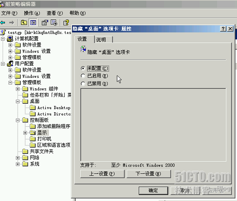The height and width of the screenshot is (201, 237).
Task: Select the 网络 tree item
Action: pos(34,158)
